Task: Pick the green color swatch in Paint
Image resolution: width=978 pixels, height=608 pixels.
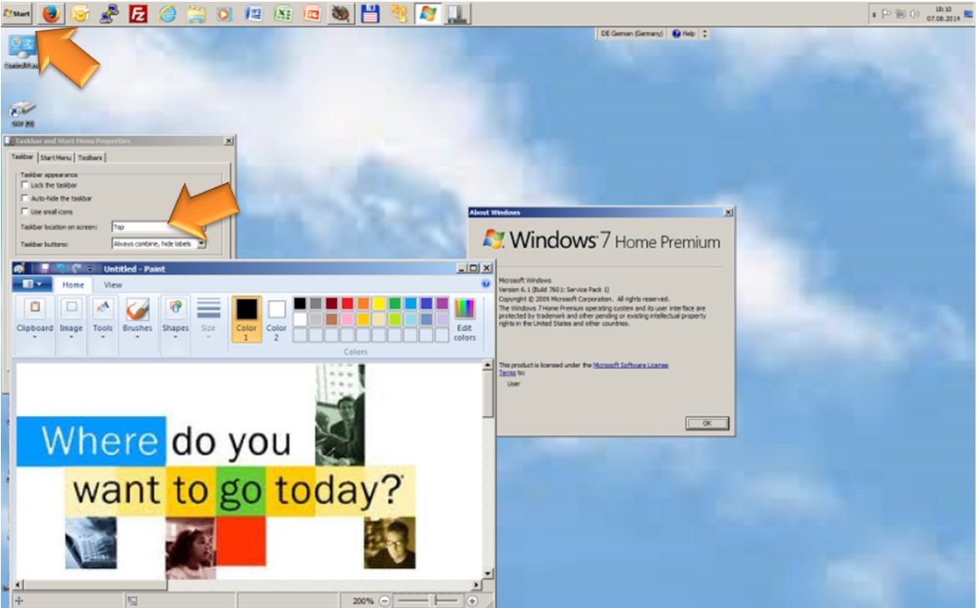Action: point(395,303)
